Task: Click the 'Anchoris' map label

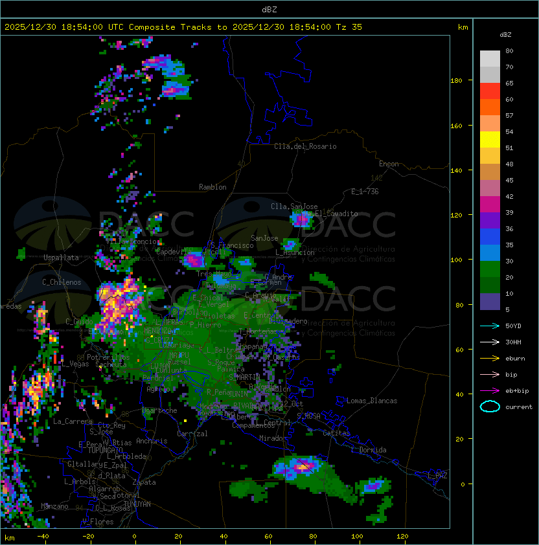Action: (x=152, y=441)
